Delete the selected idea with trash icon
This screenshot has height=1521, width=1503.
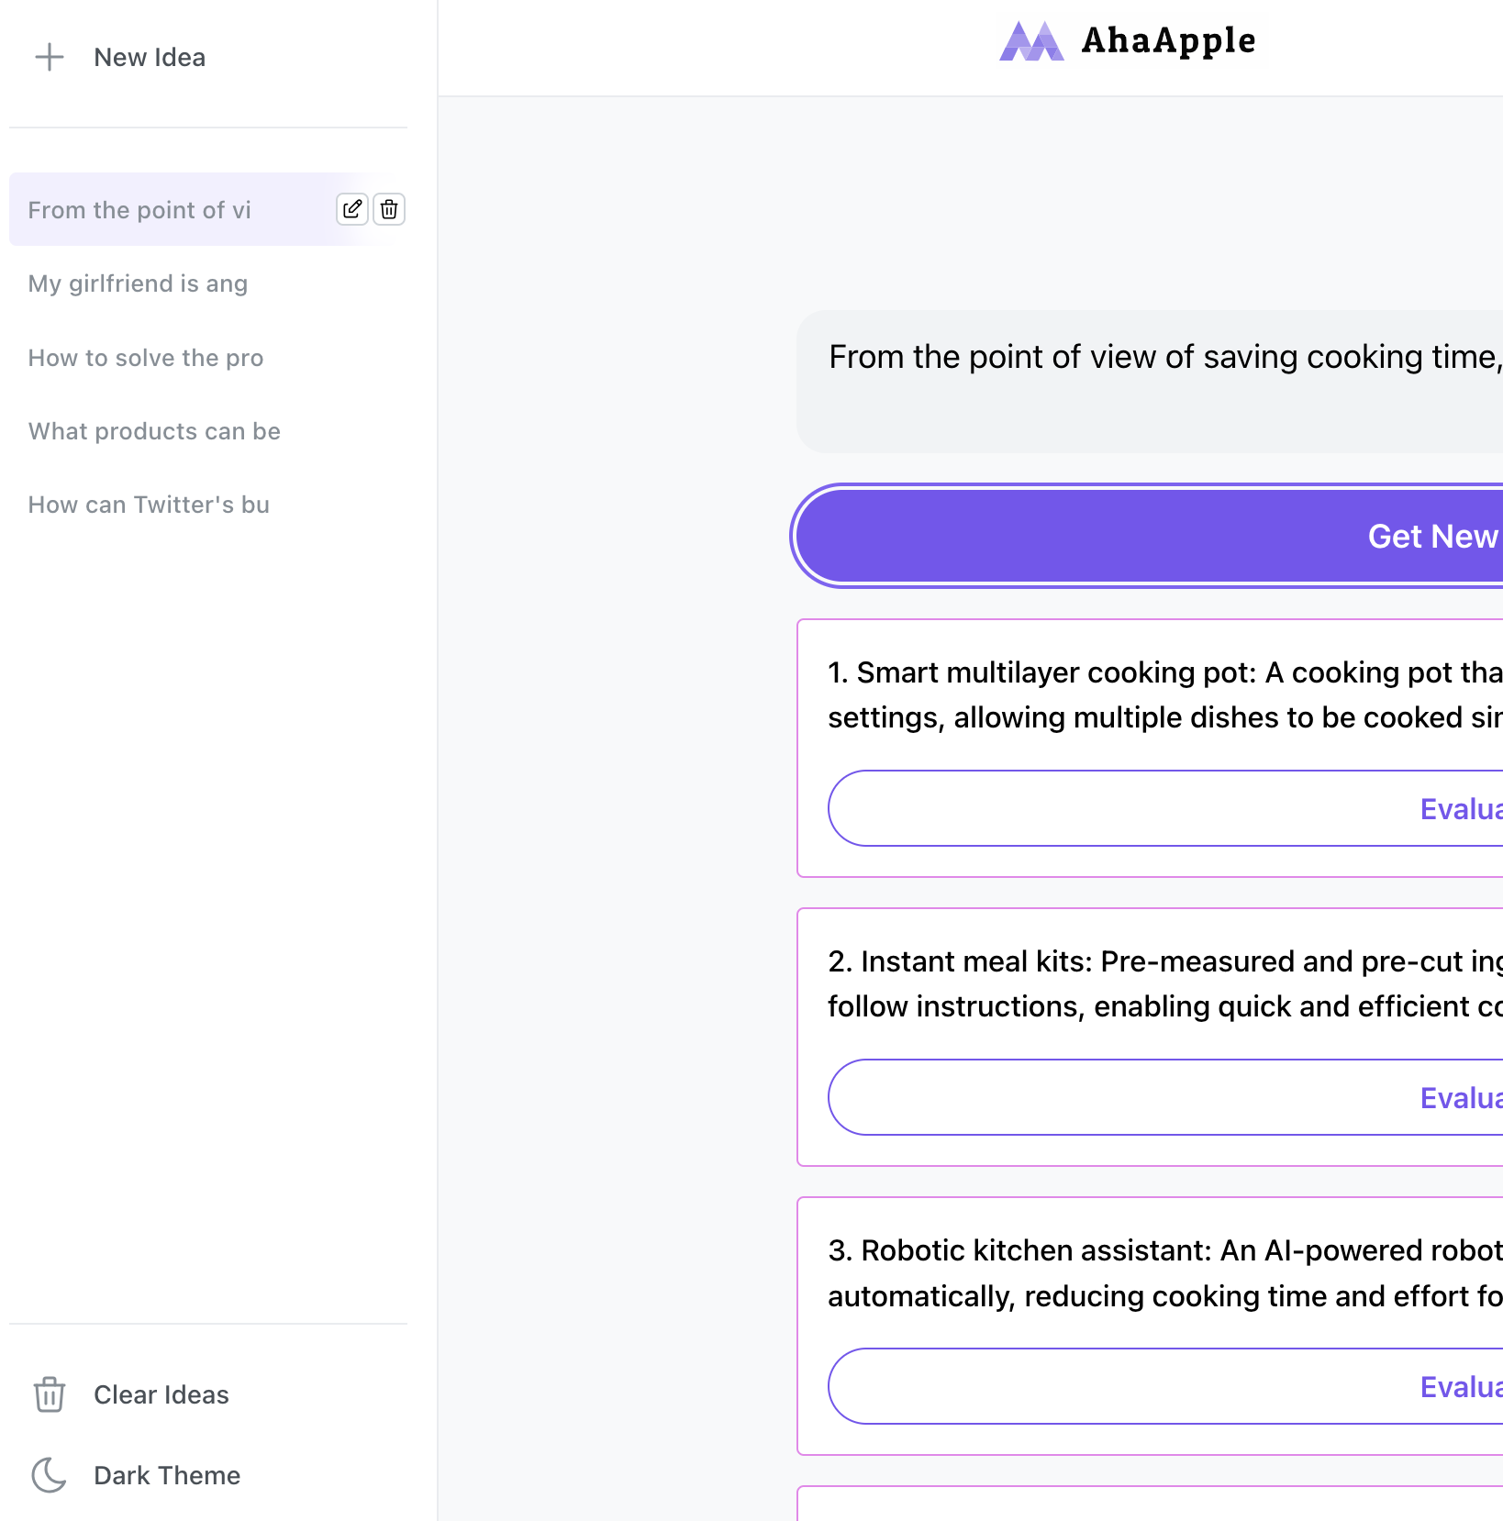[389, 209]
